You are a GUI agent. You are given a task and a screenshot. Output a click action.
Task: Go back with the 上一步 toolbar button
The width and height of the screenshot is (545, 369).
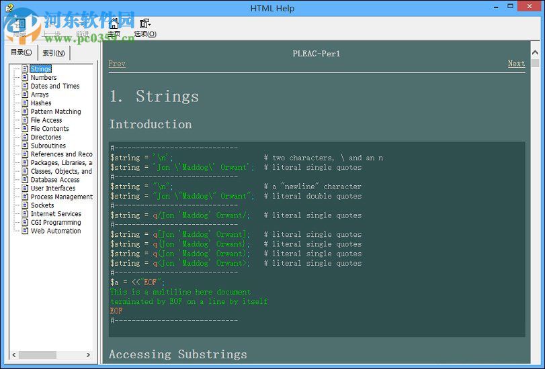(51, 28)
